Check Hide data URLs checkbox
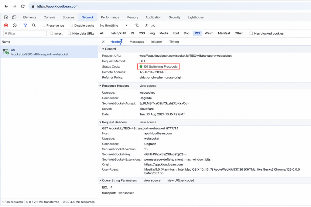Viewport: 311px width, 207px height. click(x=69, y=33)
